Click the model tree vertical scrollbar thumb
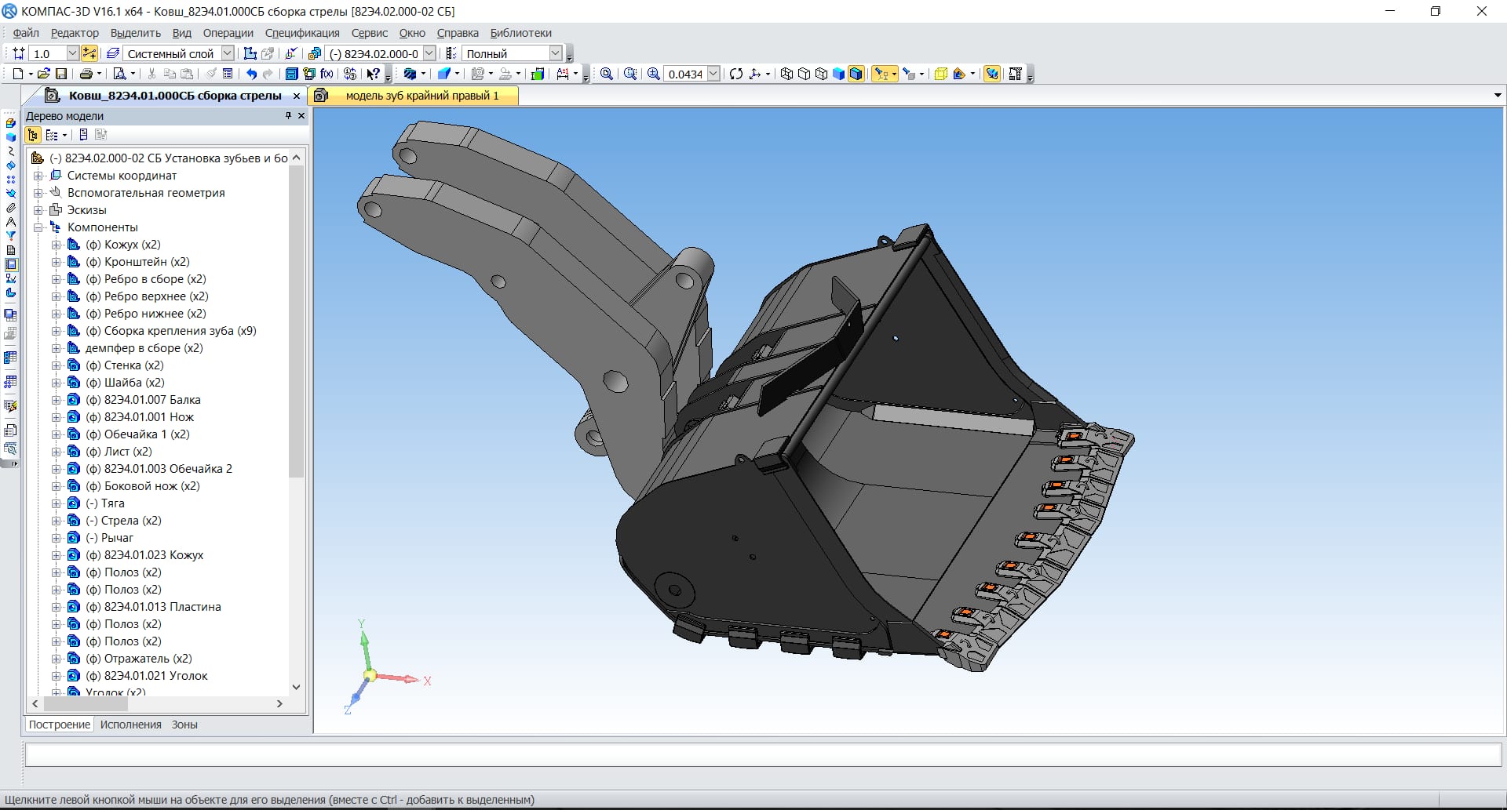Image resolution: width=1507 pixels, height=810 pixels. coord(296,321)
